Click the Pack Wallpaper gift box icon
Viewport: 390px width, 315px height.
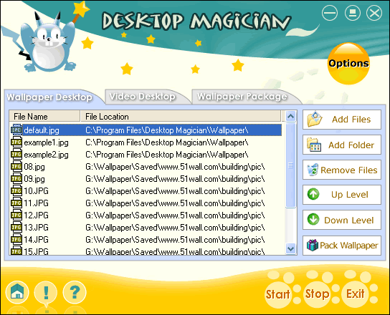(313, 245)
